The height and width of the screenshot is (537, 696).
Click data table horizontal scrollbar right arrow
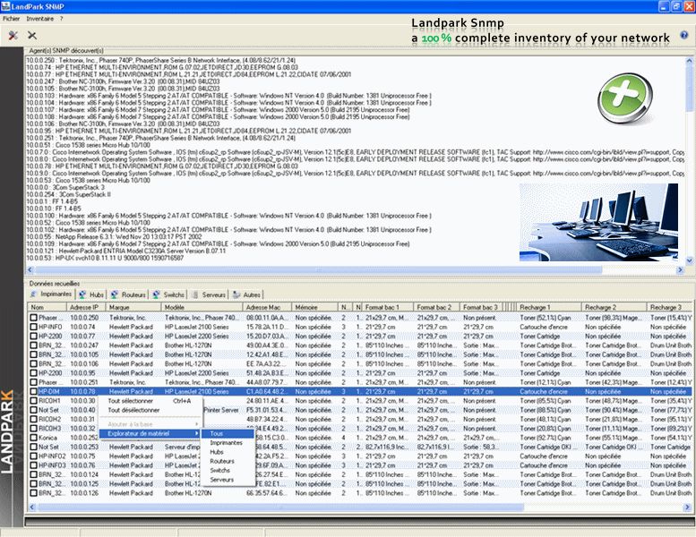tap(687, 507)
